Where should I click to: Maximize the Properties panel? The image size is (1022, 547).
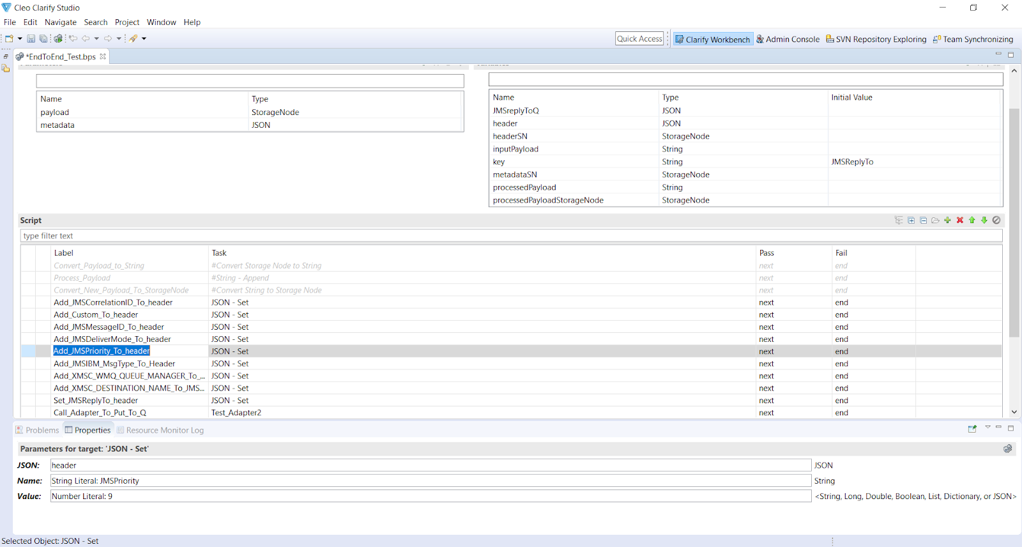1011,428
